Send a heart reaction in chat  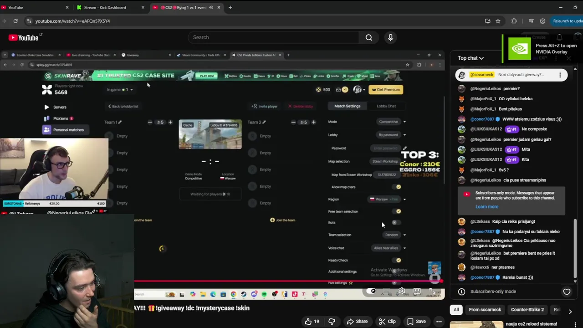click(x=567, y=292)
